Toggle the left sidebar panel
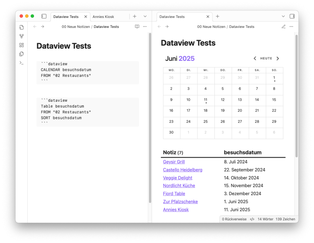314x243 pixels. pos(44,16)
